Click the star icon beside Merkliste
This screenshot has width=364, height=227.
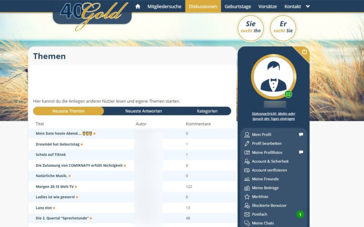[x=247, y=197]
